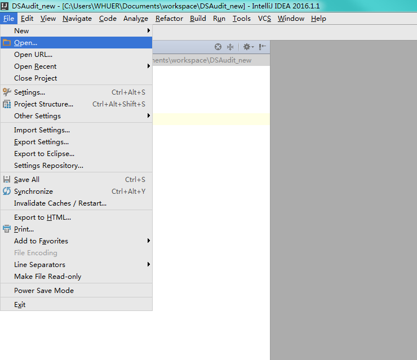Select Close Project
Image resolution: width=417 pixels, height=360 pixels.
coord(76,78)
